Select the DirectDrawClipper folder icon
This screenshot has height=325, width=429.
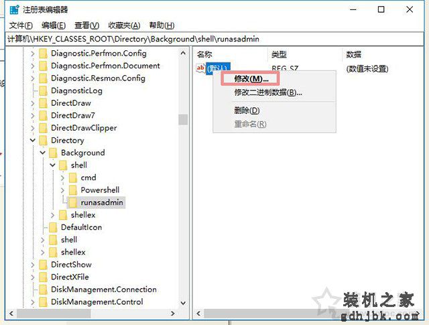coord(43,128)
